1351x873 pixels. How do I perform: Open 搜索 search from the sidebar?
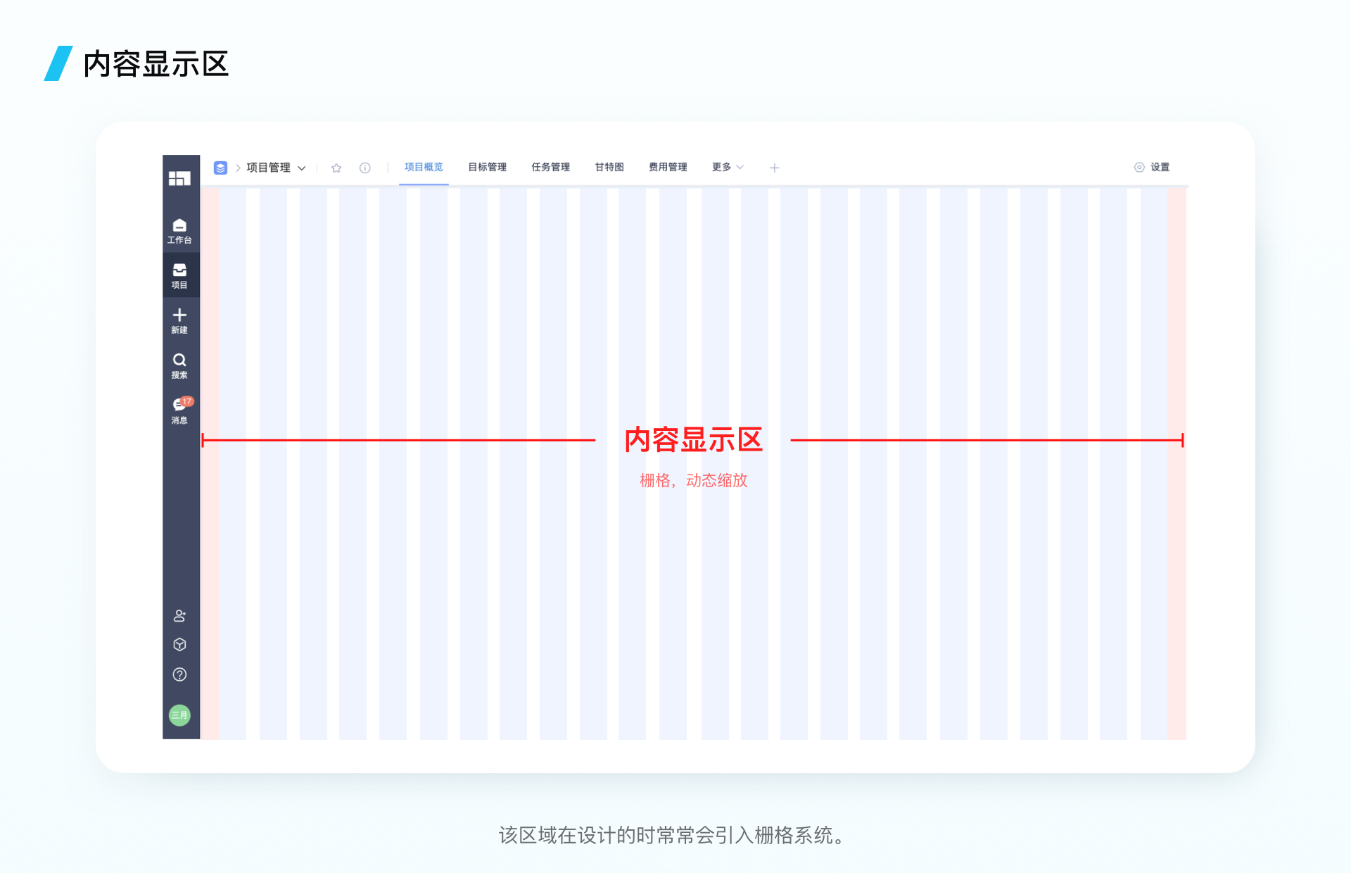coord(179,365)
